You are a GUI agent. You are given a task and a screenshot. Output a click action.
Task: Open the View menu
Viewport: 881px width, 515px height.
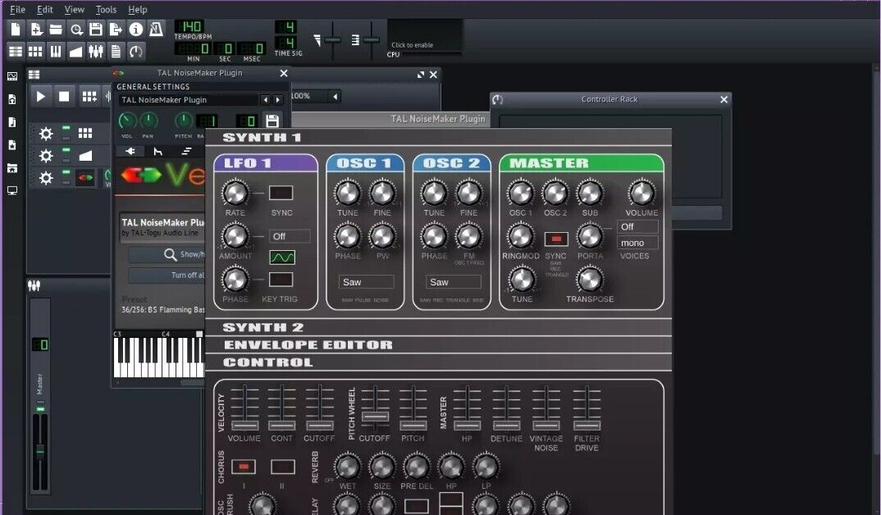pos(74,10)
